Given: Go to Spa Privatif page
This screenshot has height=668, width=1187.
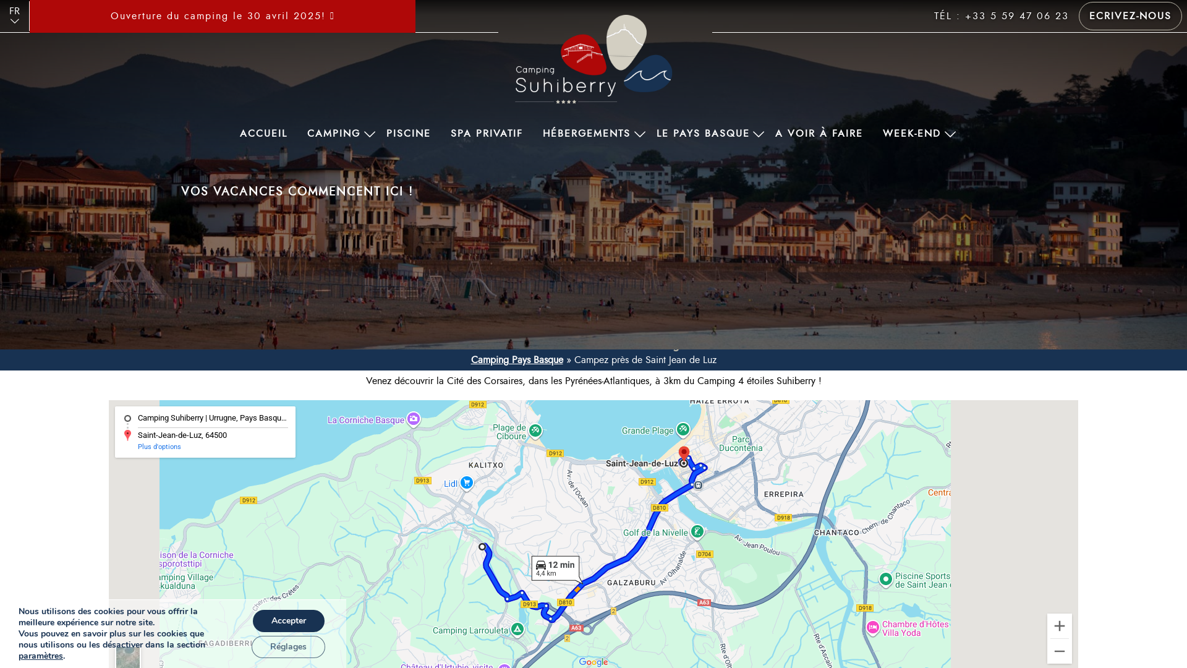Looking at the screenshot, I should (x=487, y=134).
